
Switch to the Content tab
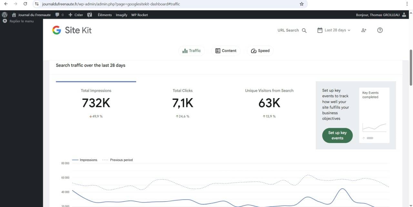226,51
